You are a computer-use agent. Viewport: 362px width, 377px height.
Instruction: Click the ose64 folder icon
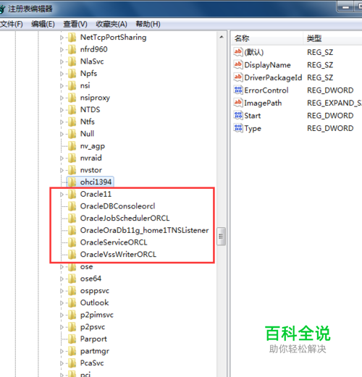(72, 279)
